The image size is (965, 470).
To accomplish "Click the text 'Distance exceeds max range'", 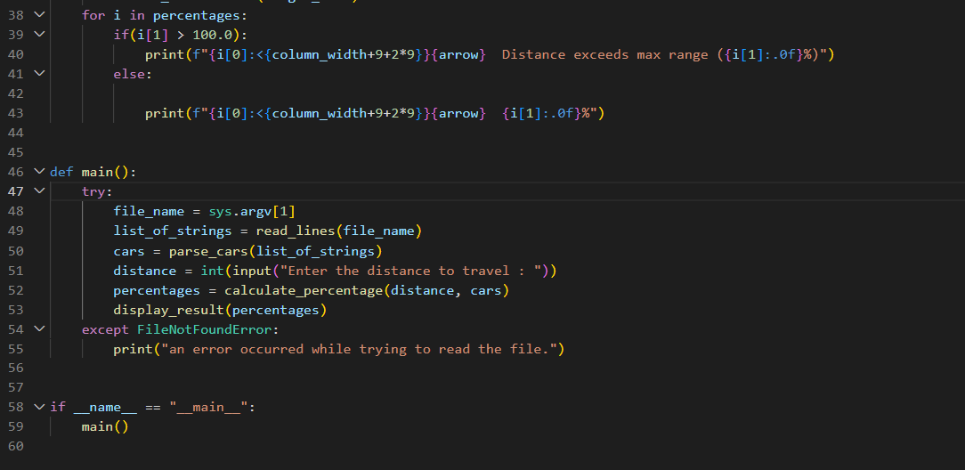I will point(605,55).
